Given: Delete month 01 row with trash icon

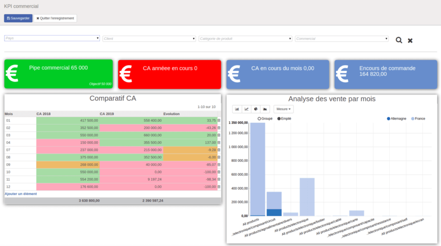Looking at the screenshot, I should [x=219, y=121].
